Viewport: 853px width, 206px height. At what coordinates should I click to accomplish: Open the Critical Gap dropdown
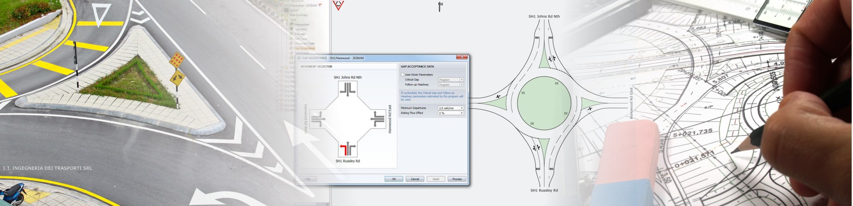click(x=451, y=80)
